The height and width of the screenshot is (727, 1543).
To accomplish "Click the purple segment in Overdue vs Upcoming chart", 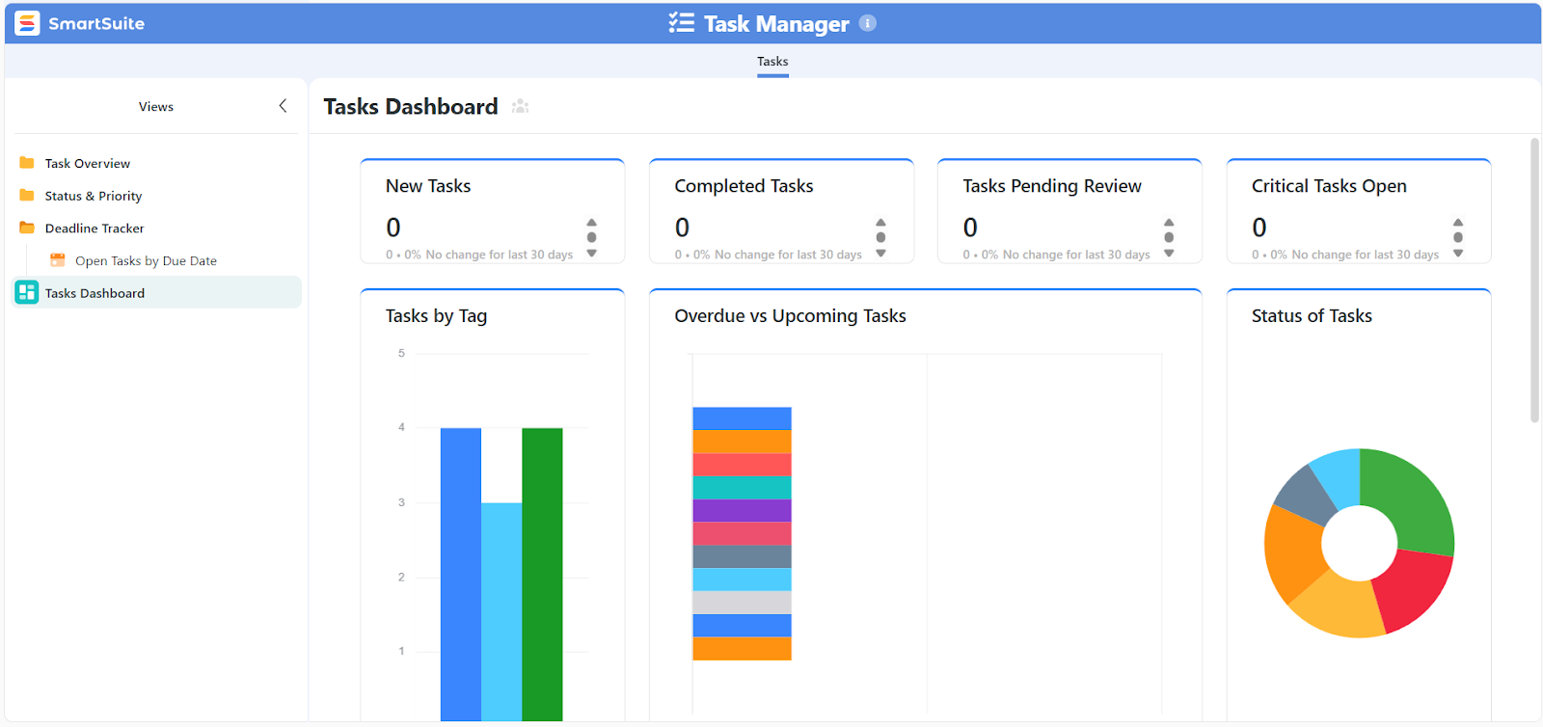I will tap(742, 510).
